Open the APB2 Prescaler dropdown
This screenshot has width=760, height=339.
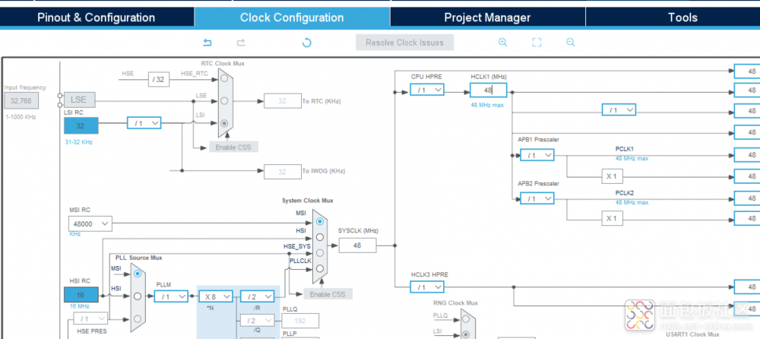[x=537, y=198]
